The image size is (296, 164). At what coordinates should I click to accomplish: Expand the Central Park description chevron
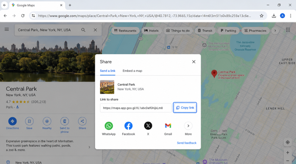pos(89,147)
